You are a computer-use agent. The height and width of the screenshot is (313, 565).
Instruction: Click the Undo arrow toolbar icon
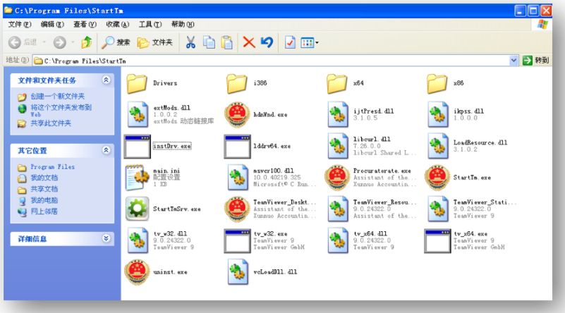(x=267, y=42)
